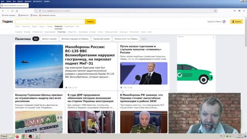Image resolution: width=247 pixels, height=139 pixels.
Task: Open the Файл menu in the menu bar
Action: 3,1
